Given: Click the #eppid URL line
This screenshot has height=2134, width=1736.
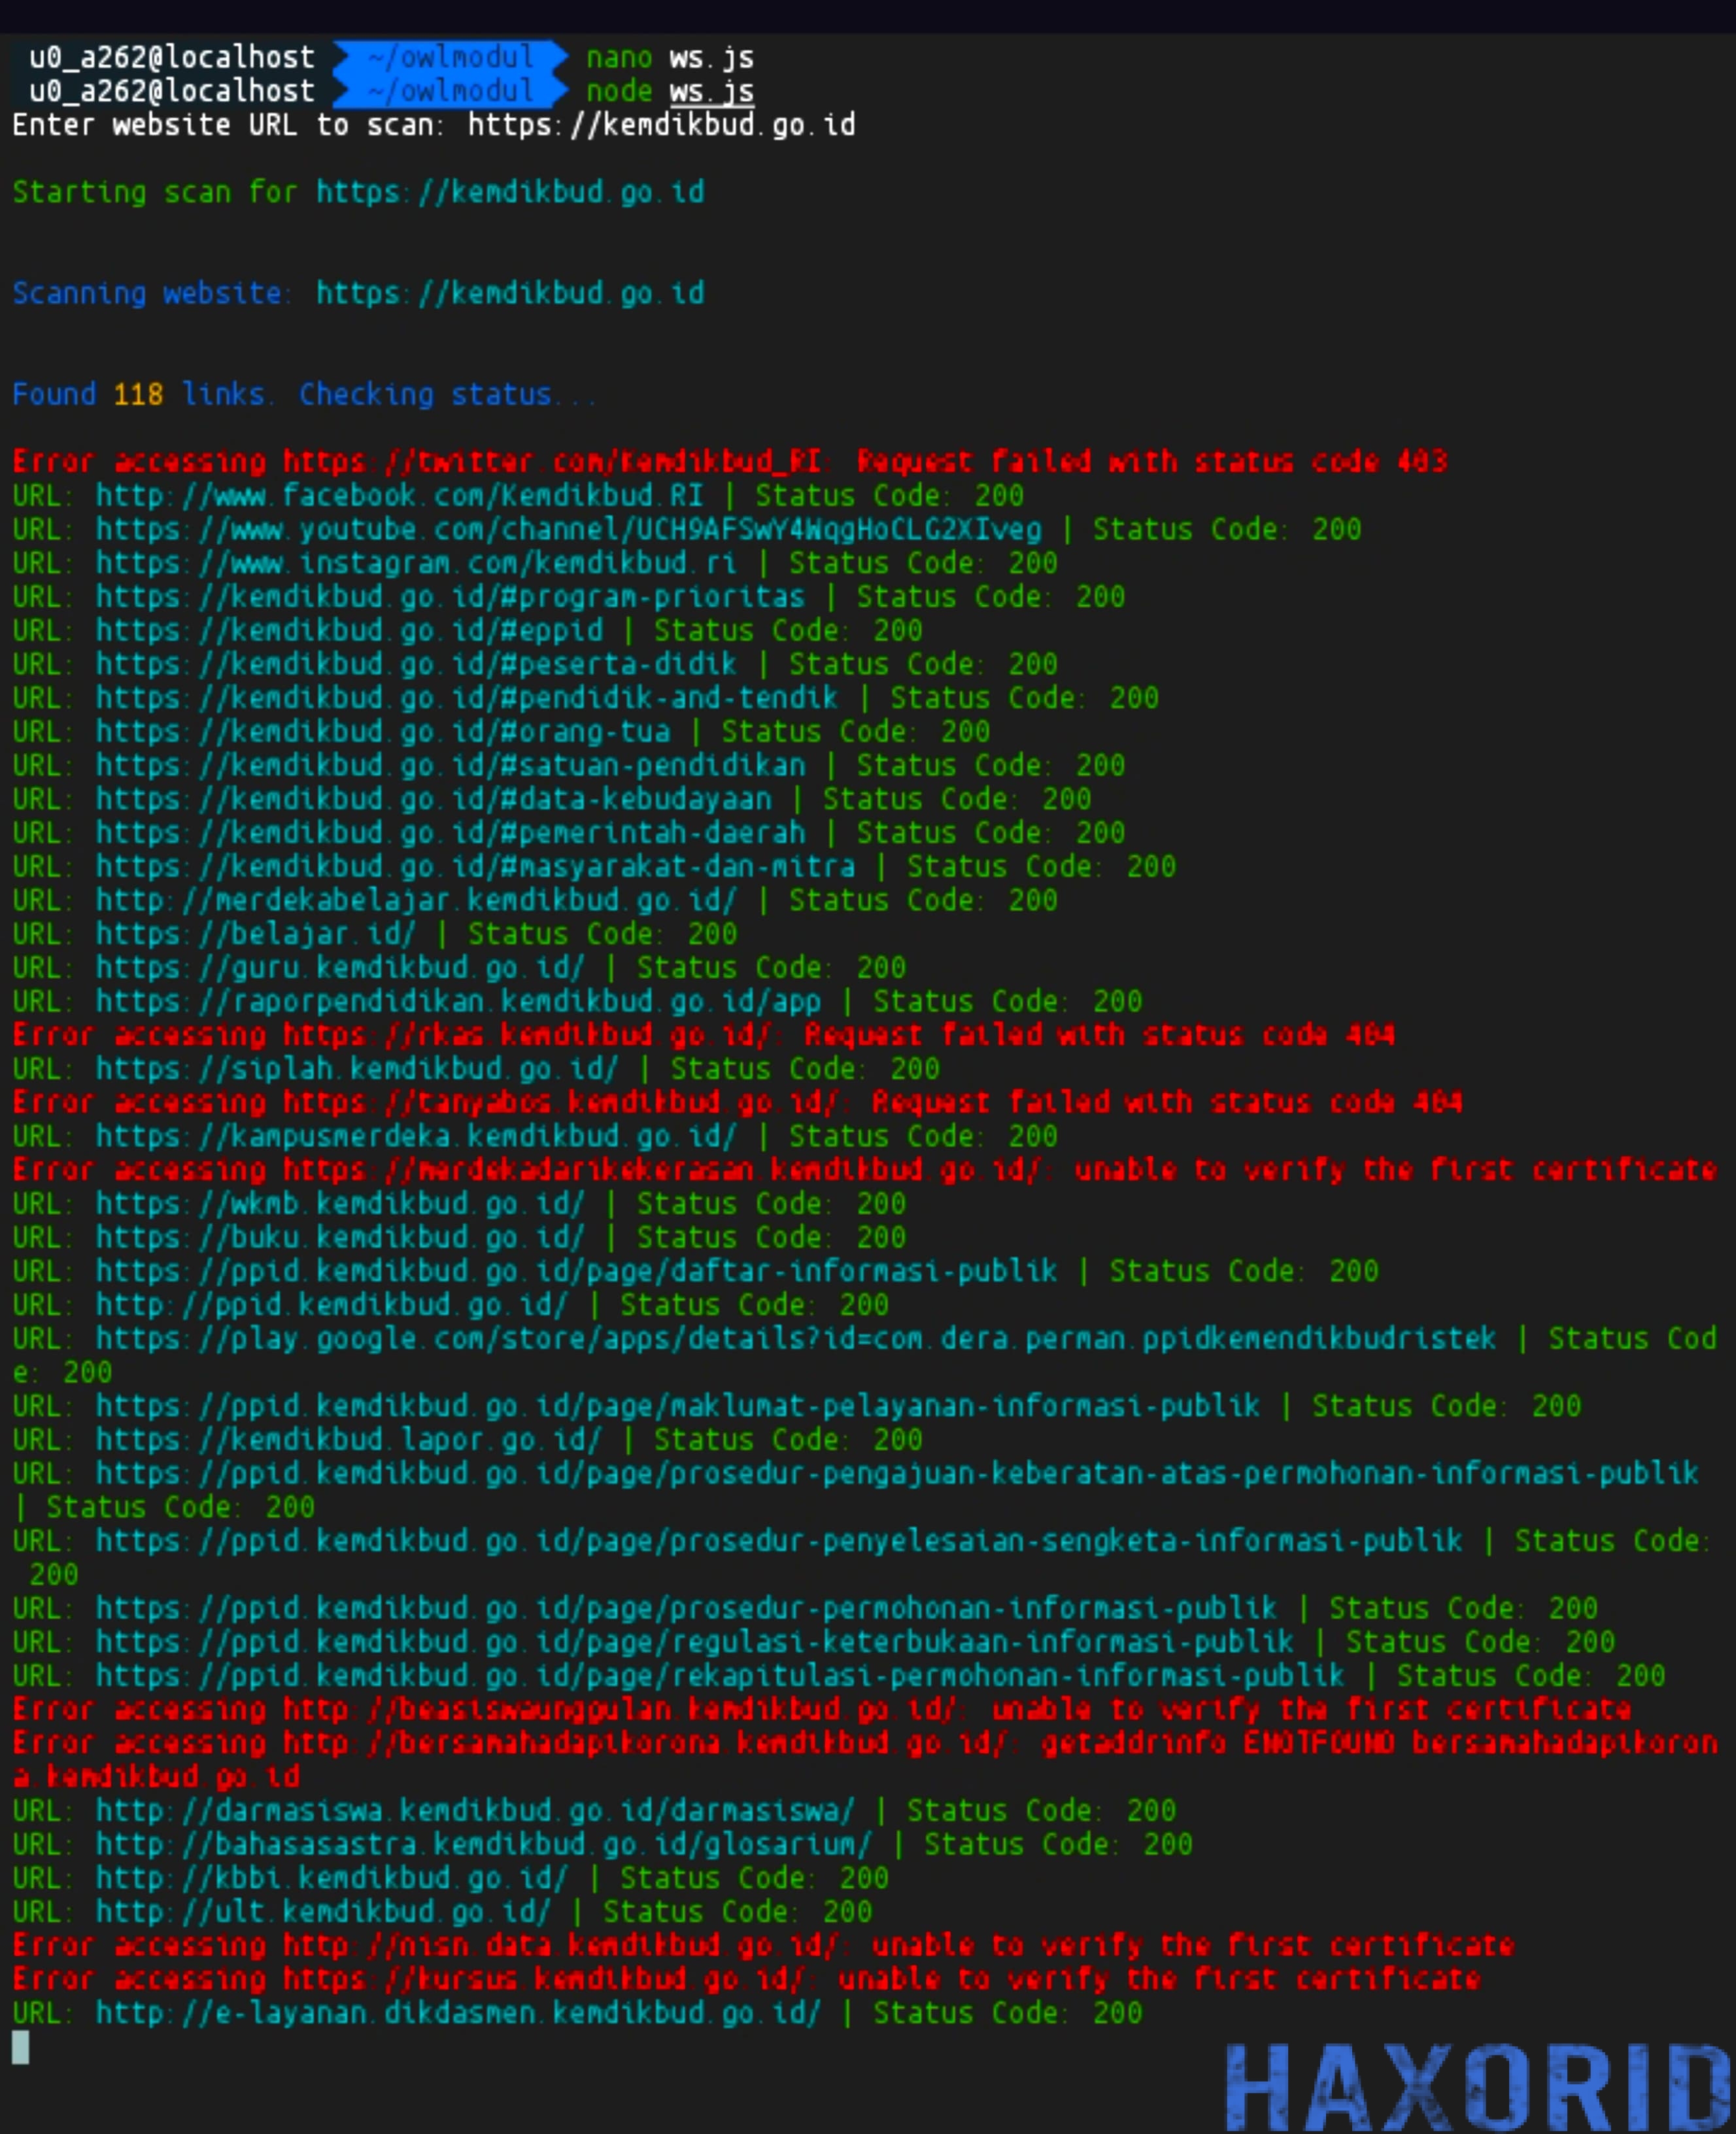Looking at the screenshot, I should click(467, 631).
